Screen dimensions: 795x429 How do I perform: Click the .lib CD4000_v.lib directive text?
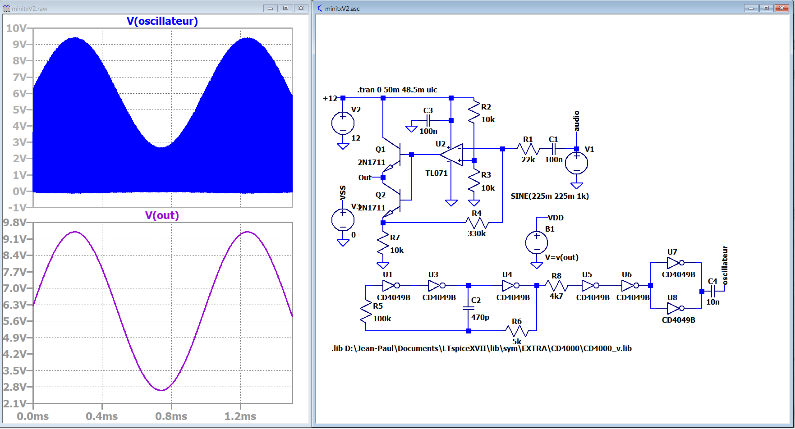481,348
